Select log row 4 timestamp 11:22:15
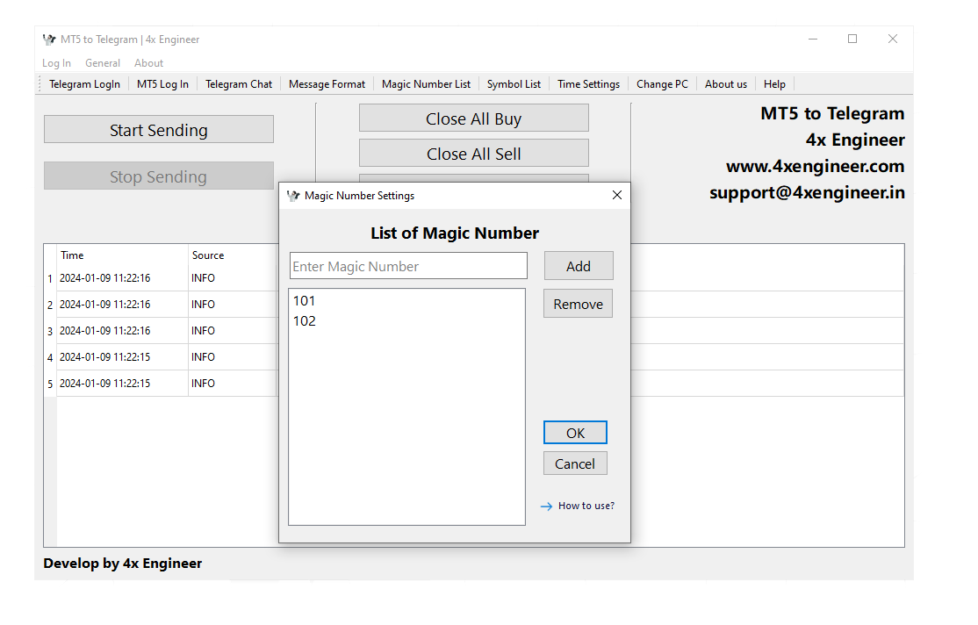978x625 pixels. click(104, 356)
